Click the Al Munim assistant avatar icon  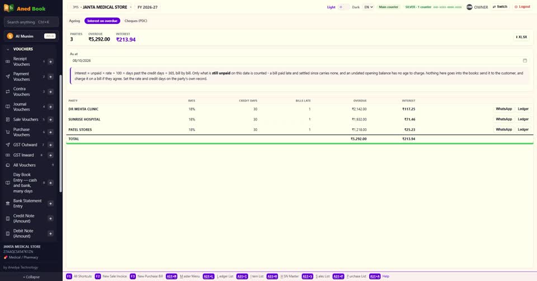[10, 36]
